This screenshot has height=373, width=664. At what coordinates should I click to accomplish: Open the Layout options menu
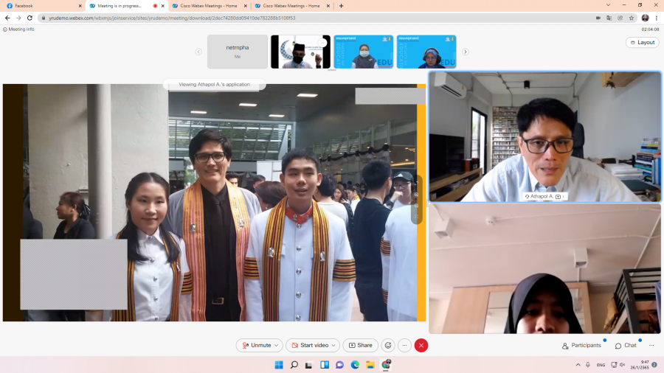coord(642,42)
